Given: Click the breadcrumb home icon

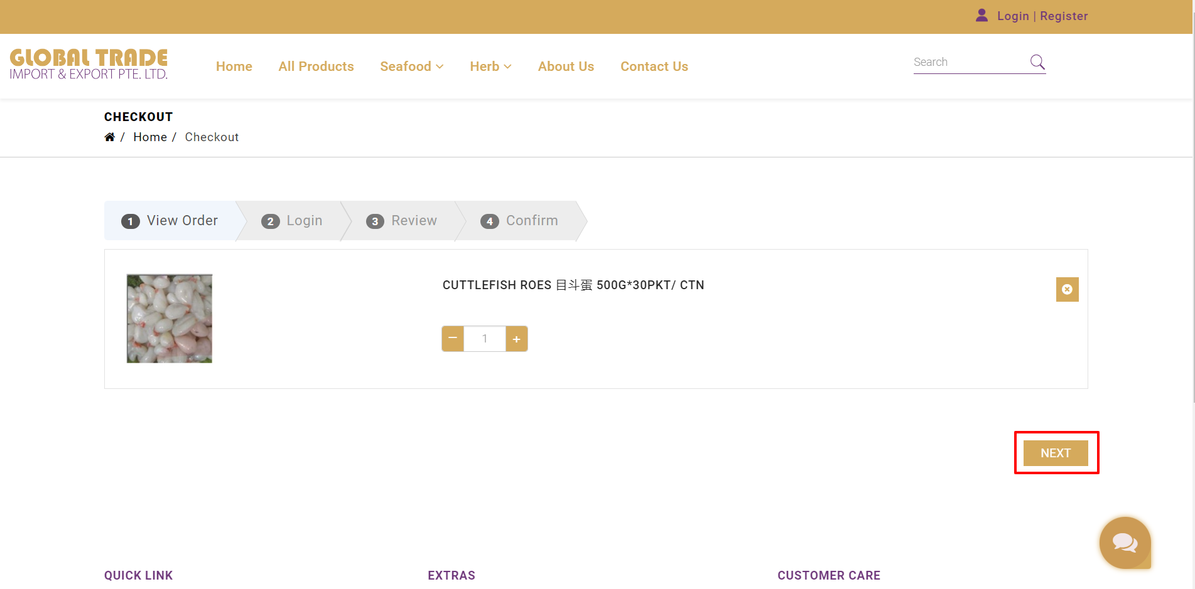Looking at the screenshot, I should click(x=109, y=137).
